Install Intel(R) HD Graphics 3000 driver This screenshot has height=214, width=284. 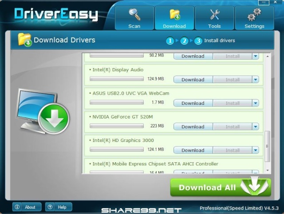point(233,150)
